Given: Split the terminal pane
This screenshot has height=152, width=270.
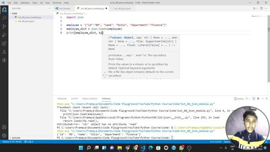Looking at the screenshot, I should [x=254, y=98].
